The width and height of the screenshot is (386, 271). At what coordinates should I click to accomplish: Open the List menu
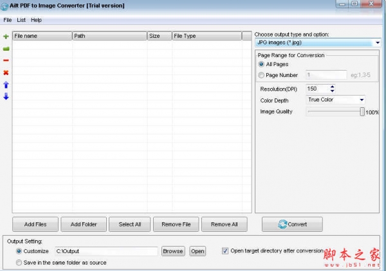21,20
